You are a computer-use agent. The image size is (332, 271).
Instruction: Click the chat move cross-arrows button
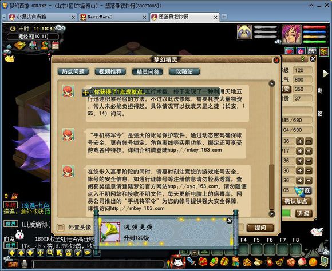click(40, 253)
